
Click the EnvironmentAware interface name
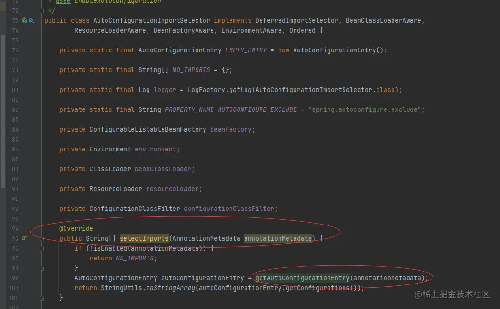pyautogui.click(x=252, y=30)
